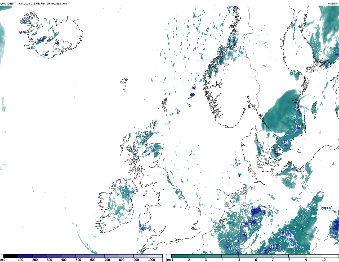Click the '461' visibility value over Poland
Image resolution: width=339 pixels, height=262 pixels.
(314, 216)
